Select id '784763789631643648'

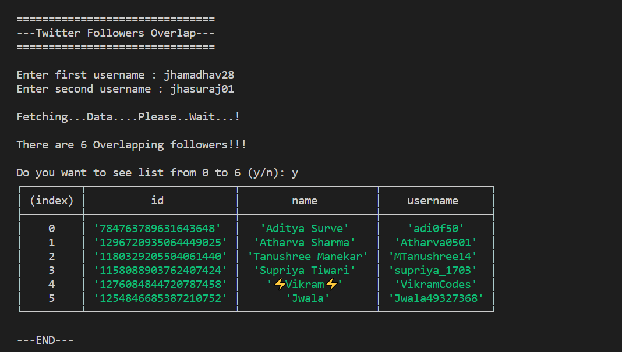(157, 228)
